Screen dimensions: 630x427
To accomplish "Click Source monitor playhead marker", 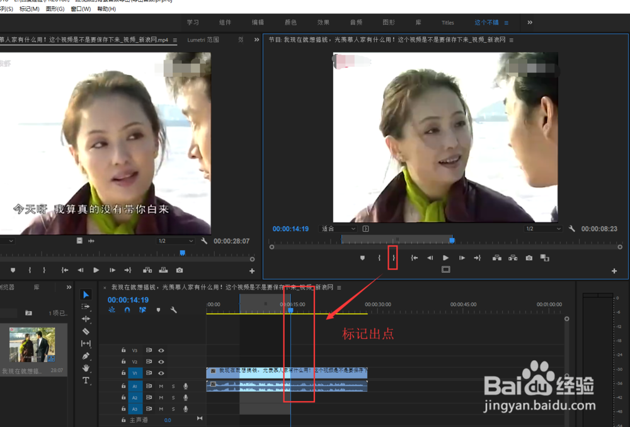I will click(183, 253).
